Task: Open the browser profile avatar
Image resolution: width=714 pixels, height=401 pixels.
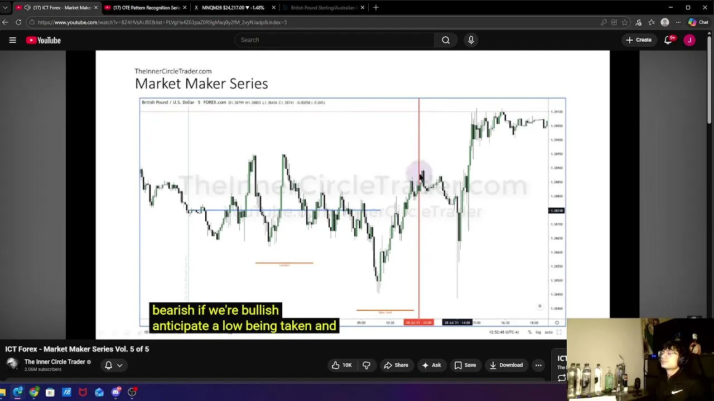Action: [665, 22]
